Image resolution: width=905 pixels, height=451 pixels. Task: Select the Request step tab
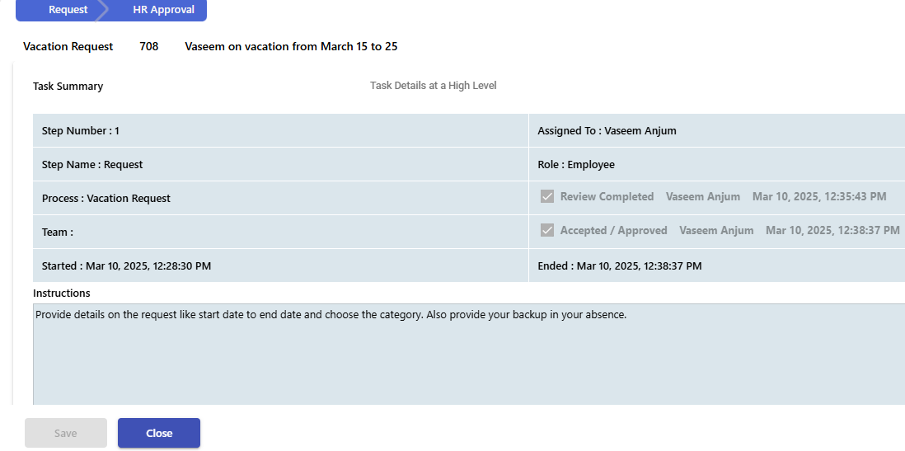61,10
